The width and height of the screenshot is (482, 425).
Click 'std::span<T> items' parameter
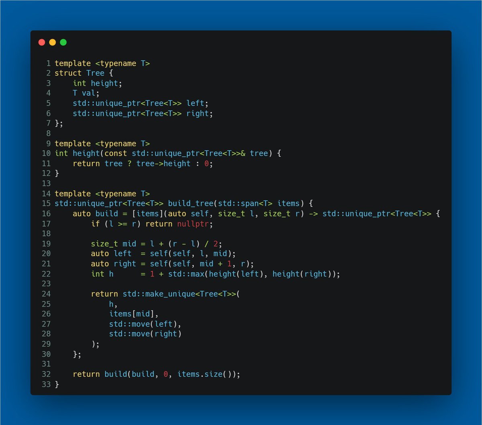pos(259,204)
